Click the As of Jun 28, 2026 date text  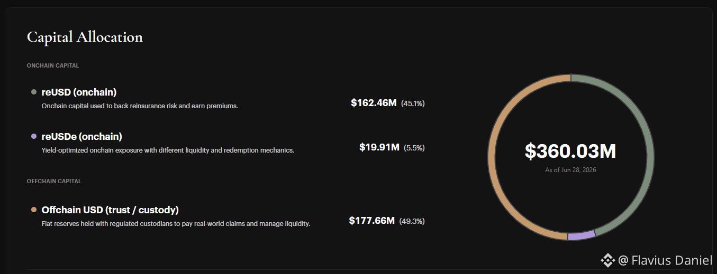pos(570,170)
